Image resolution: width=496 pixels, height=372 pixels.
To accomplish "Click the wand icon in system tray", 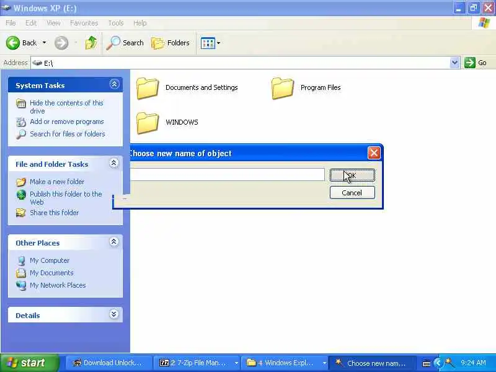I will pyautogui.click(x=449, y=362).
